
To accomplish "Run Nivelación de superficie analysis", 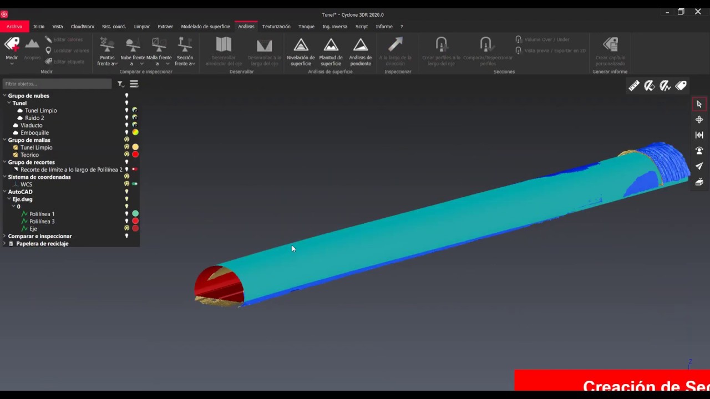I will point(301,51).
